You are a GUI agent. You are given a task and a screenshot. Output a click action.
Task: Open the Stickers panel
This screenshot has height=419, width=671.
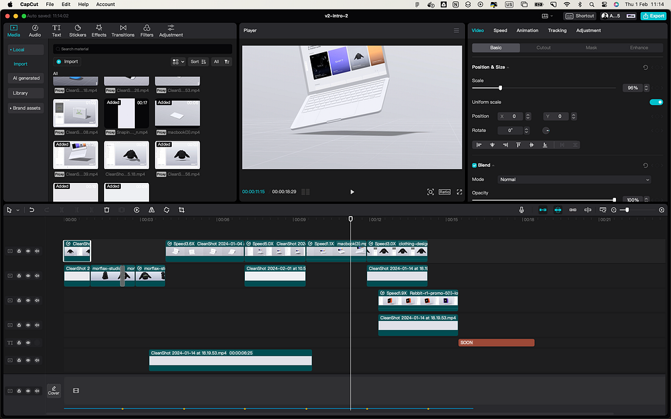(x=78, y=30)
